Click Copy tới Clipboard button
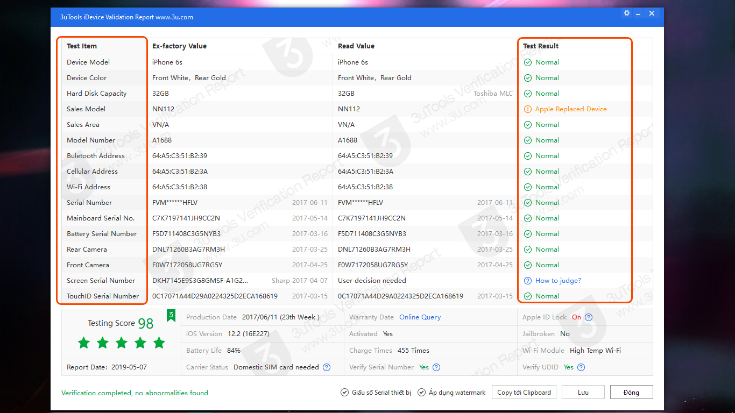The width and height of the screenshot is (735, 413). pos(524,392)
